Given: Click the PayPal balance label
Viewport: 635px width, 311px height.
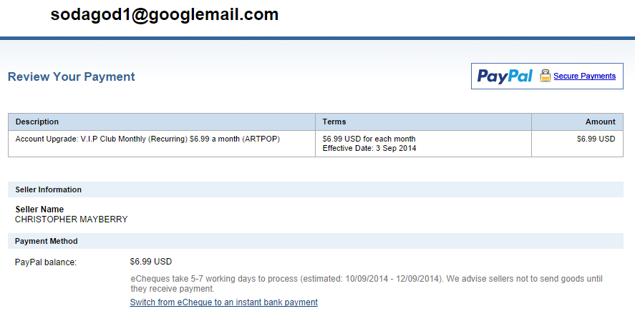Looking at the screenshot, I should pyautogui.click(x=46, y=262).
